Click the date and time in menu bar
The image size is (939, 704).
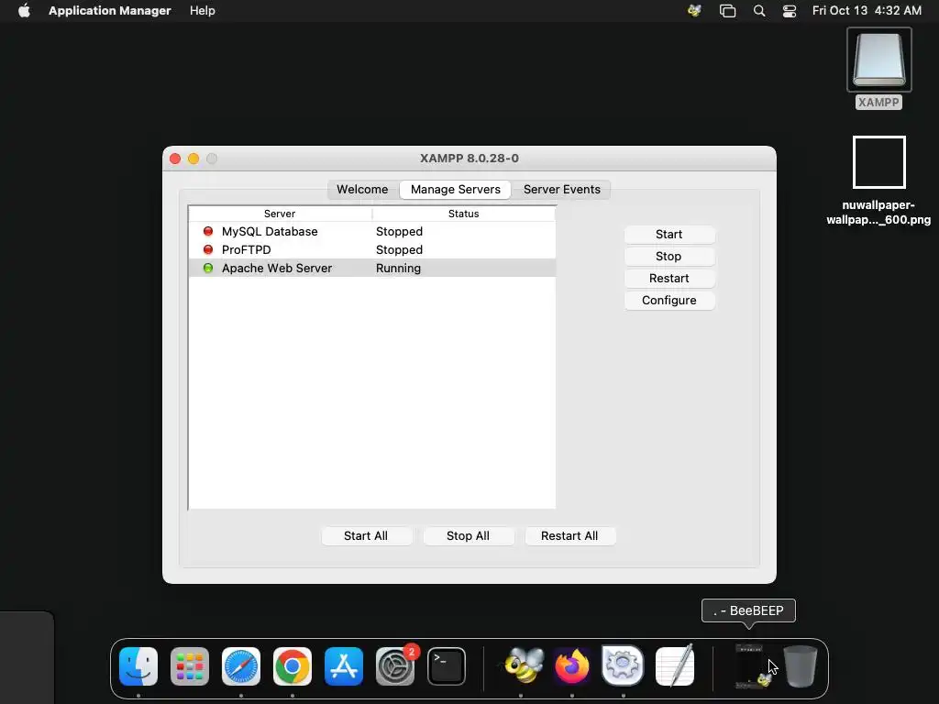867,11
